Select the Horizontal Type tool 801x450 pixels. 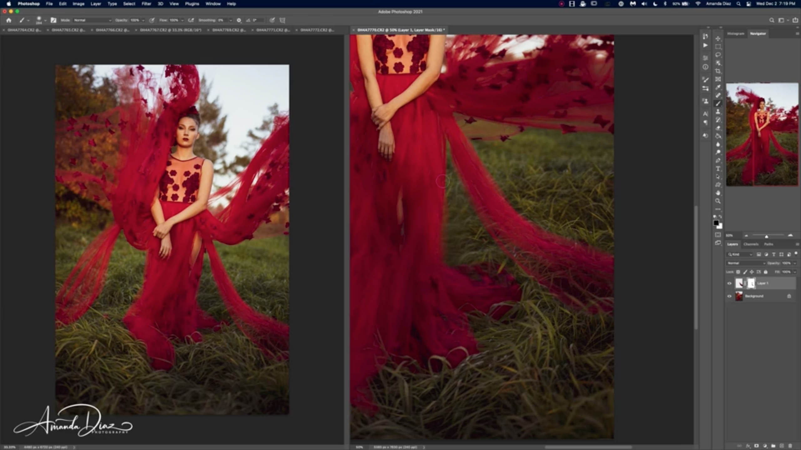(718, 168)
